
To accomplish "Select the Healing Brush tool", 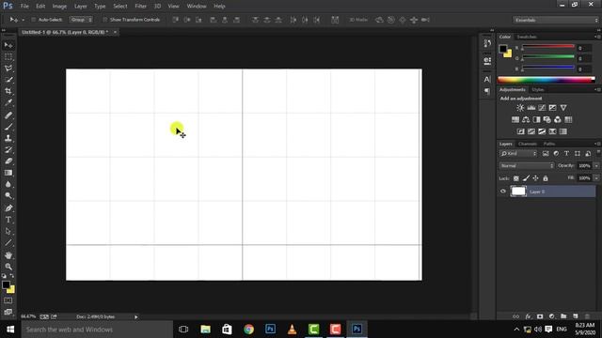I will click(8, 115).
